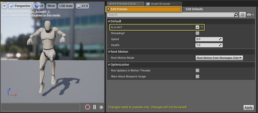The image size is (258, 113).
Task: Click the Asset Browser tab grid icon
Action: [148, 4]
